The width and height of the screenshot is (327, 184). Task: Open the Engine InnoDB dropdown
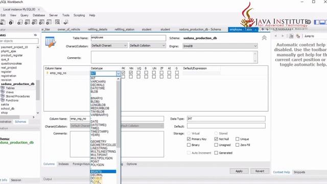pyautogui.click(x=220, y=46)
